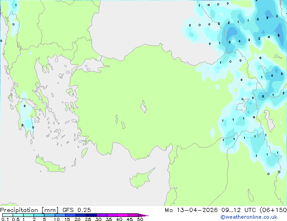Click the 2–5 mm legend swatch
Screen dimensions: 287x221
point(39,215)
